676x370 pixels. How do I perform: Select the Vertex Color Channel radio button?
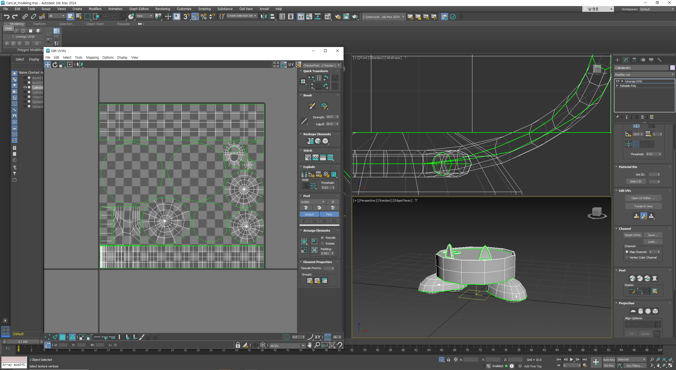(x=627, y=257)
